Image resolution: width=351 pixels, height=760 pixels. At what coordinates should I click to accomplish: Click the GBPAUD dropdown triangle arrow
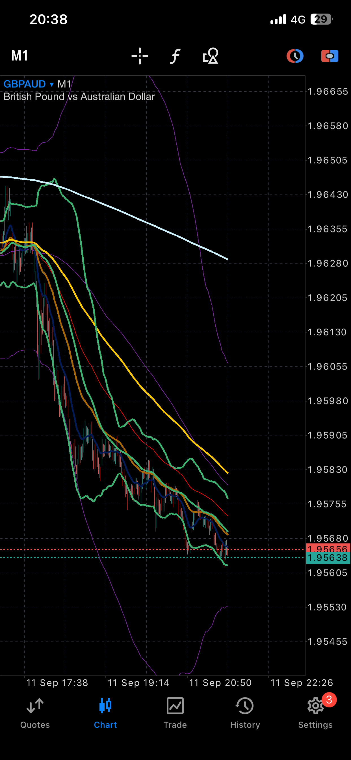point(52,85)
